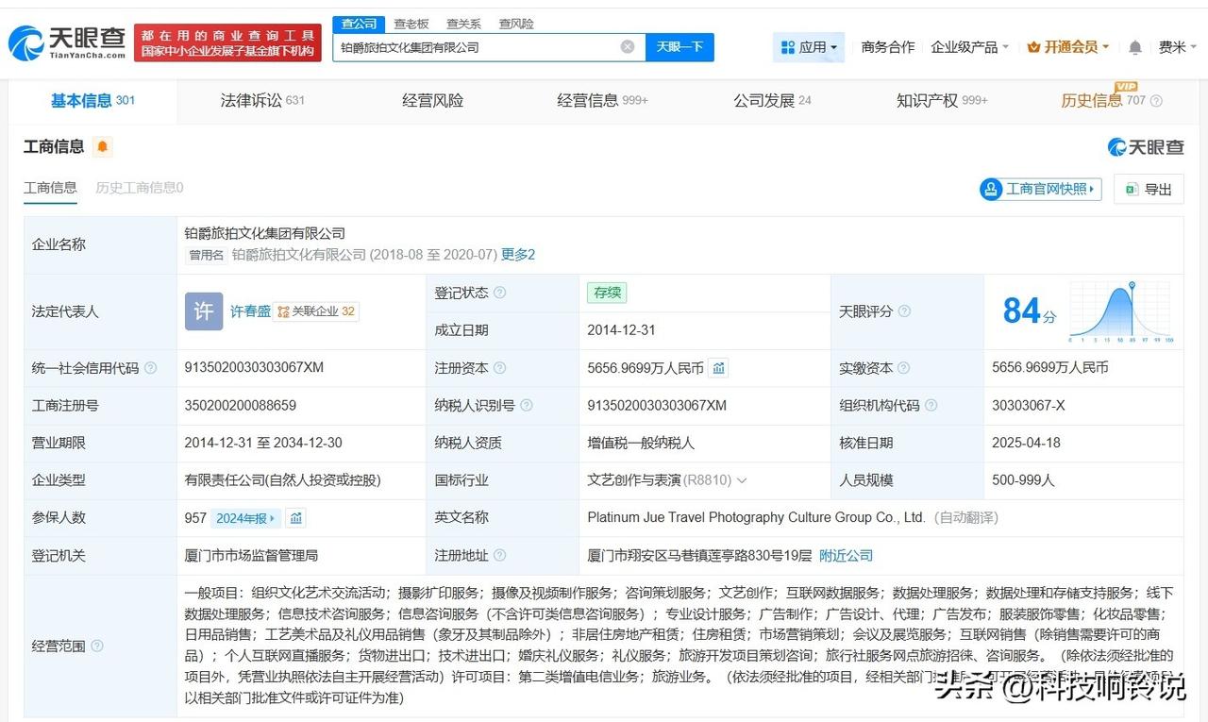The height and width of the screenshot is (722, 1208).
Task: Click 更多2 to show more former names
Action: click(518, 255)
